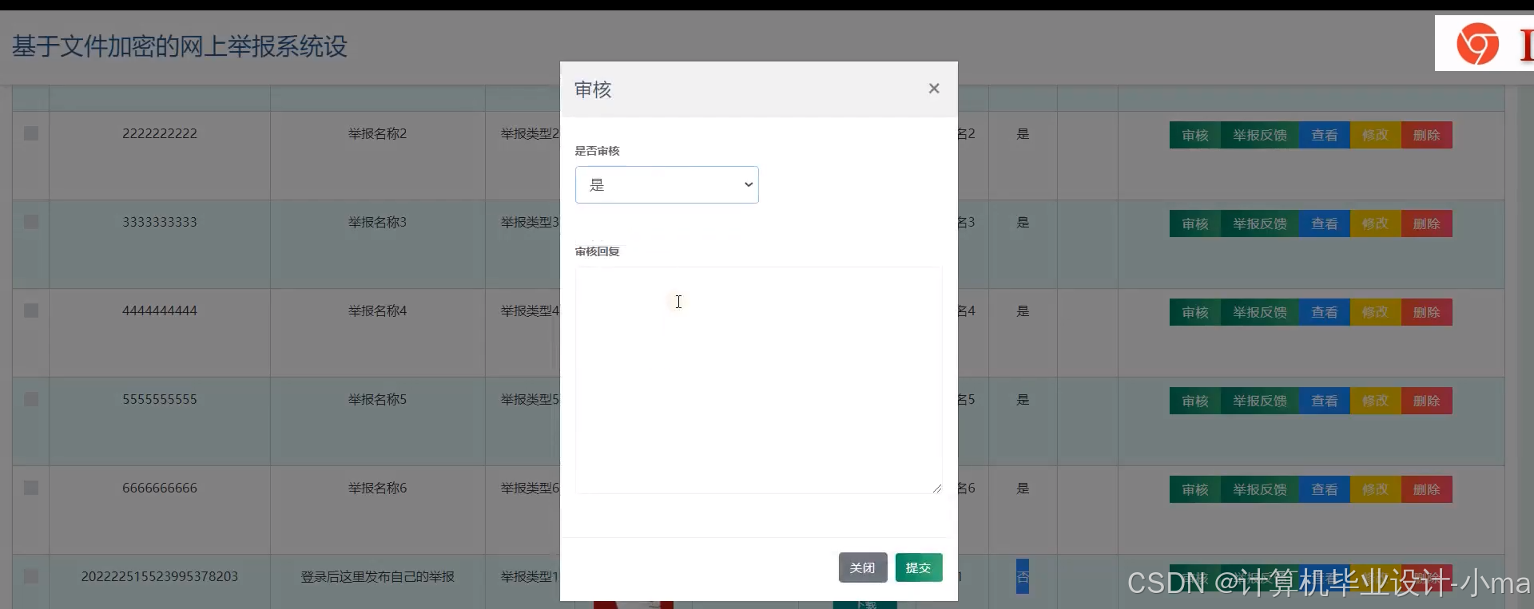Screen dimensions: 1534x609
Task: Tick the checkbox for row 3333333333
Action: pos(31,222)
